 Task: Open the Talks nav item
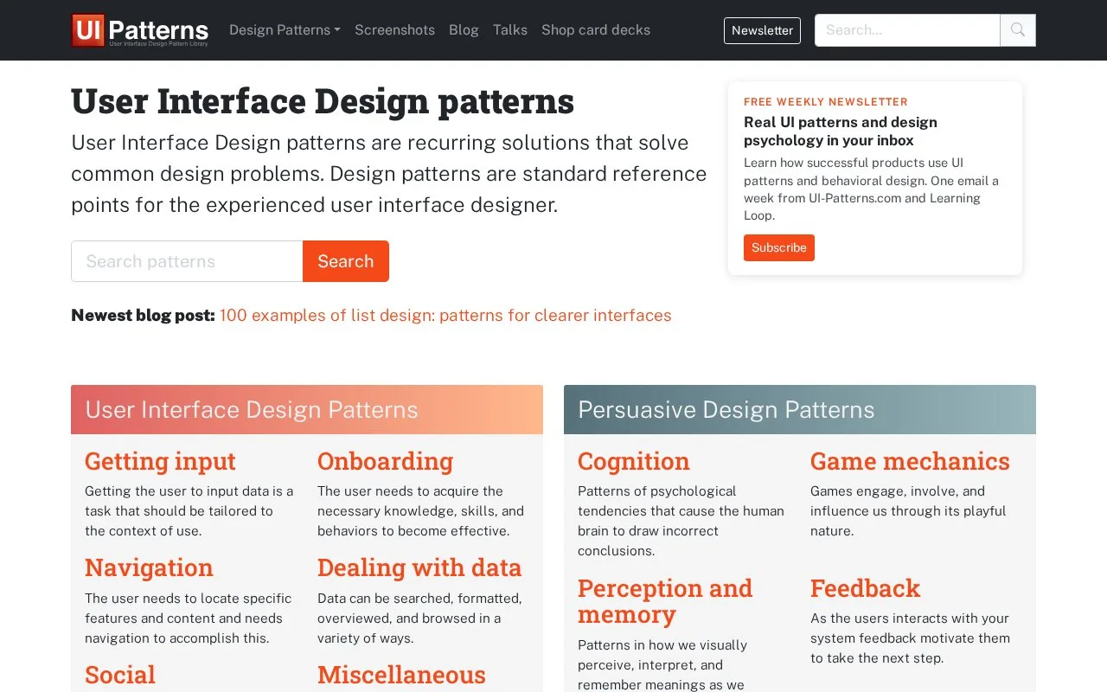(510, 30)
